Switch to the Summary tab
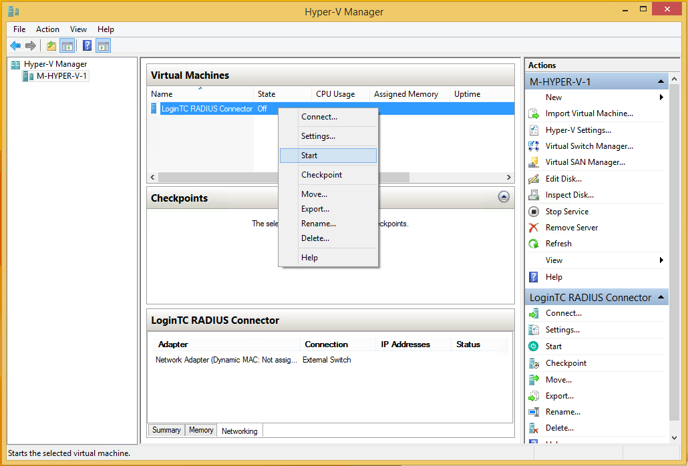This screenshot has width=688, height=466. [x=166, y=430]
